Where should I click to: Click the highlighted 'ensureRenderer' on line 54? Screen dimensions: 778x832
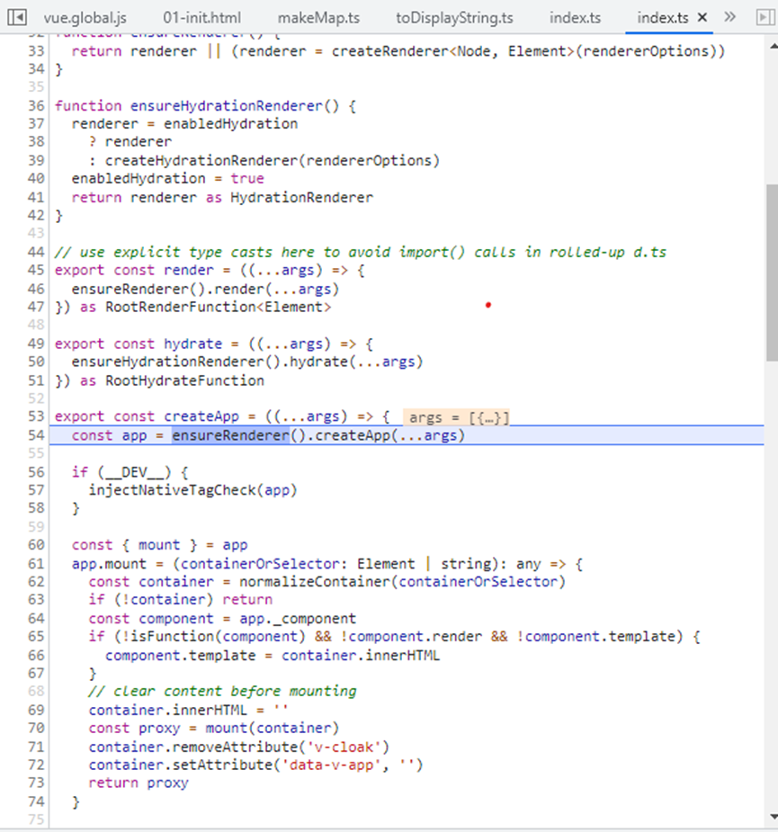coord(230,435)
